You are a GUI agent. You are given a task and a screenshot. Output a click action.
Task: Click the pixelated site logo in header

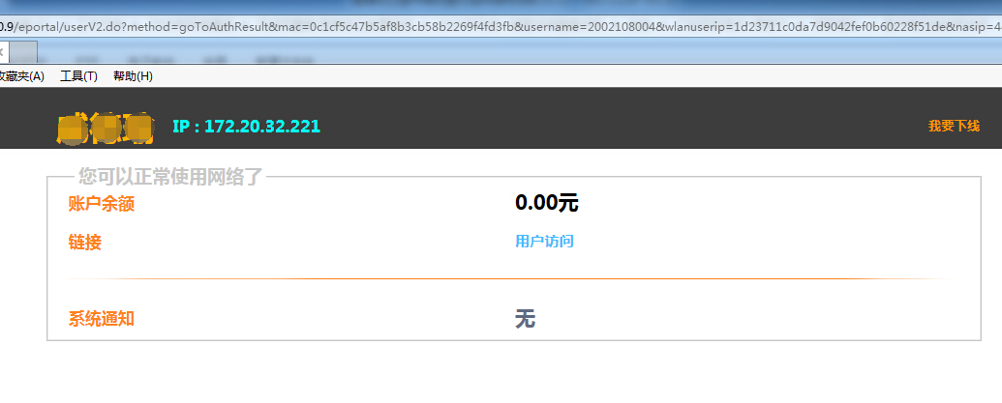point(105,128)
